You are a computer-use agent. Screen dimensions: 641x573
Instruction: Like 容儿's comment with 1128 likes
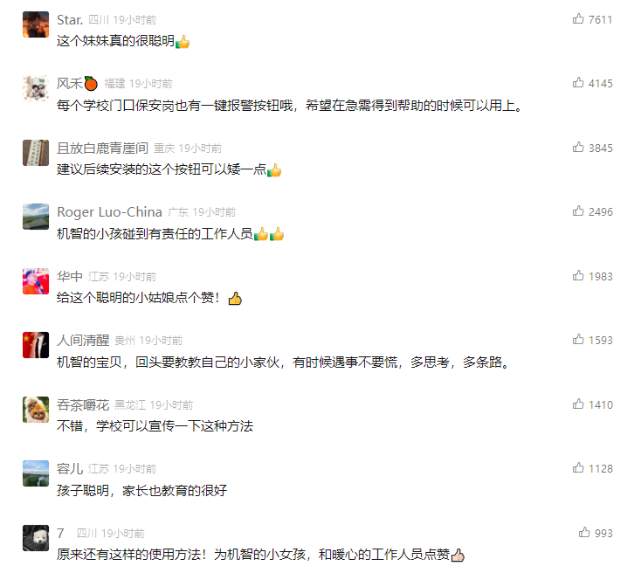click(578, 468)
